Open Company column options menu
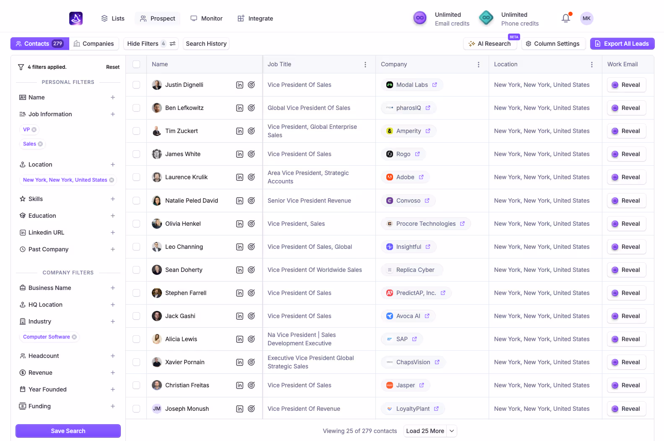Image resolution: width=664 pixels, height=441 pixels. click(x=479, y=65)
